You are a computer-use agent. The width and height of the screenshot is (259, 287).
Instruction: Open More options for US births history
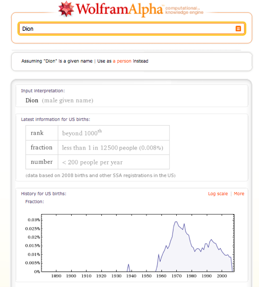[239, 194]
